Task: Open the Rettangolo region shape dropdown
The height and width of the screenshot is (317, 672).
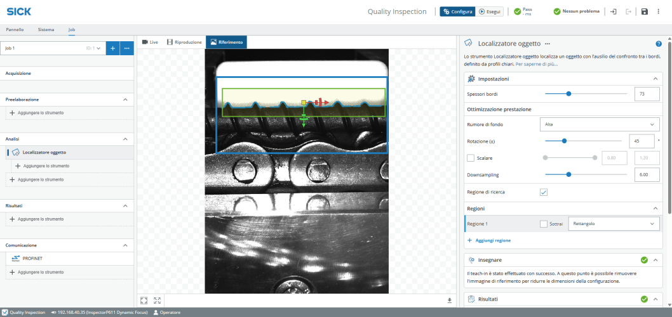Action: (613, 224)
